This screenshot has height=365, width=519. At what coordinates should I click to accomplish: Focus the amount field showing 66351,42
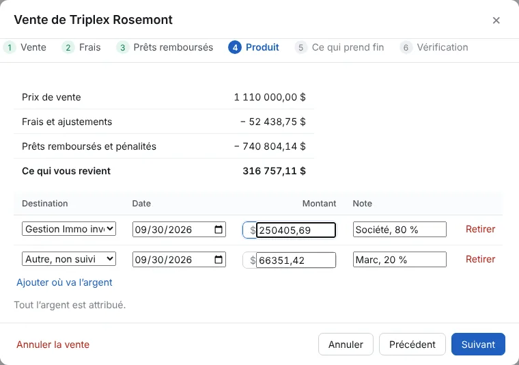296,260
